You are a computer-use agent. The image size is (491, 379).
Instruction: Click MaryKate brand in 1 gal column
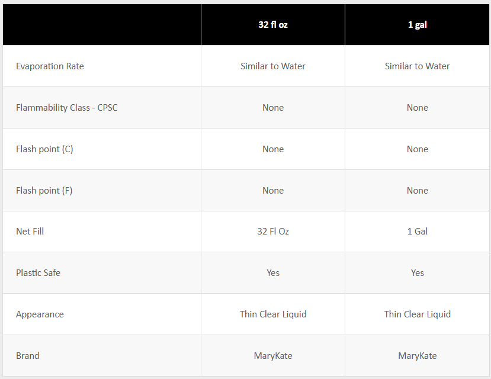tap(418, 356)
